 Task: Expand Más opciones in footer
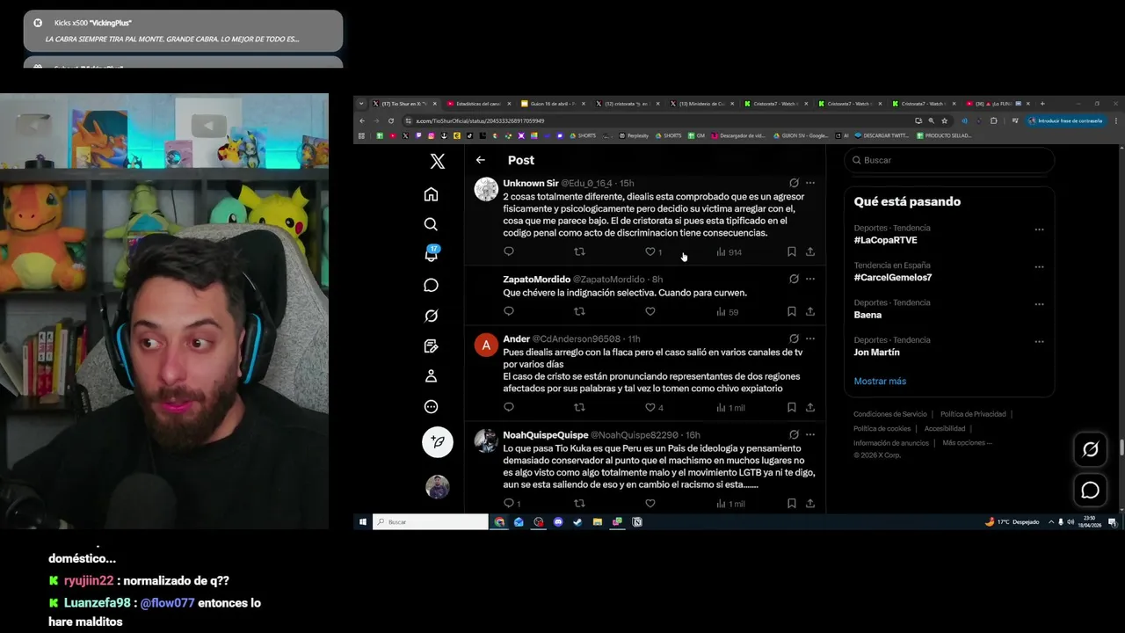pos(967,442)
